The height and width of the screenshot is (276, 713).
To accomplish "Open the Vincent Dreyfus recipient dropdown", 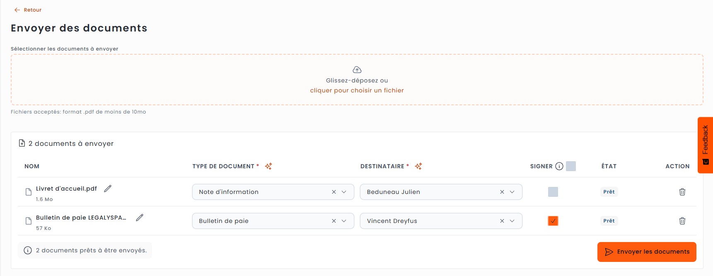I will (x=512, y=221).
